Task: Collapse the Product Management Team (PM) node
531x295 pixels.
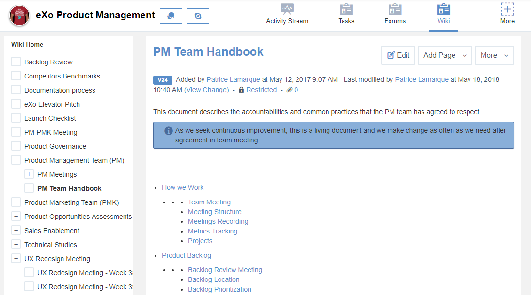Action: [x=16, y=160]
